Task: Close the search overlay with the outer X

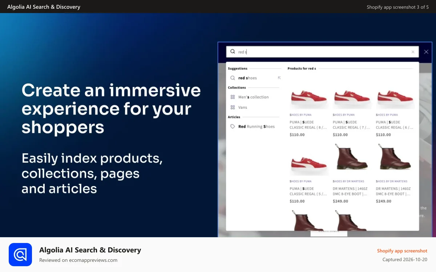Action: point(426,52)
